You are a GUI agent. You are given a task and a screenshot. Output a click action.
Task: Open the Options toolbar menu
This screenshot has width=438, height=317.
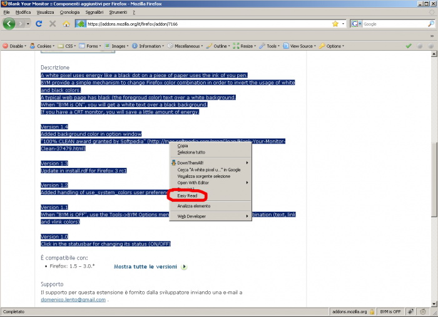[332, 46]
